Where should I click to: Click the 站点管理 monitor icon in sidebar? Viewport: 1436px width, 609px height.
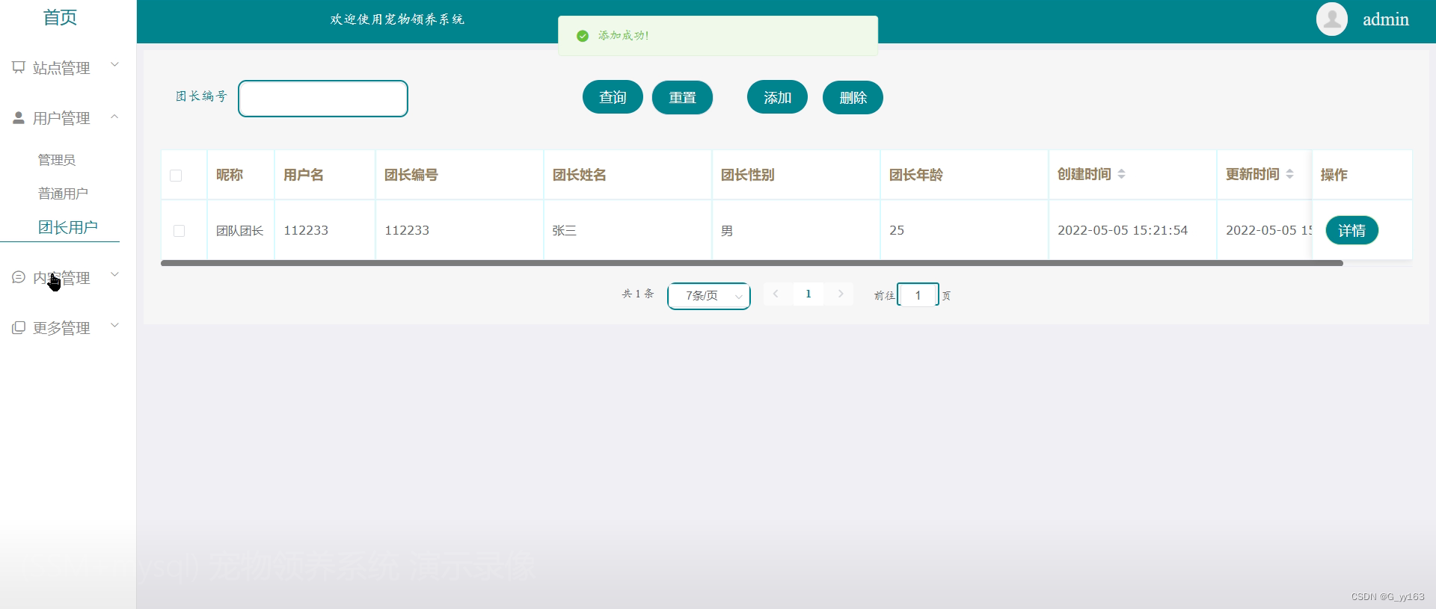point(19,68)
